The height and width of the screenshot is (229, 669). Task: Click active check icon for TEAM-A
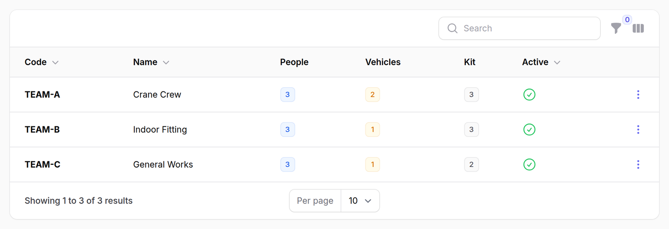[529, 95]
